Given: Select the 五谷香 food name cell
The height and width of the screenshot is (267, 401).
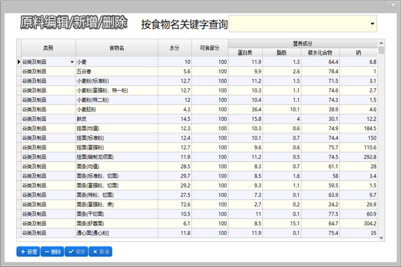Looking at the screenshot, I should (117, 71).
